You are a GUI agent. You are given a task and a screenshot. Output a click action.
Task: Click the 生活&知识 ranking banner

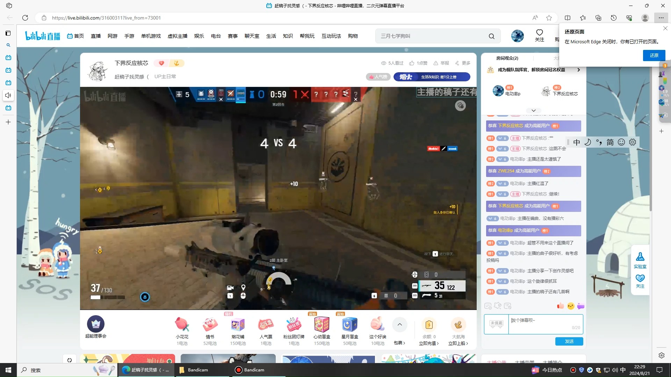point(432,77)
